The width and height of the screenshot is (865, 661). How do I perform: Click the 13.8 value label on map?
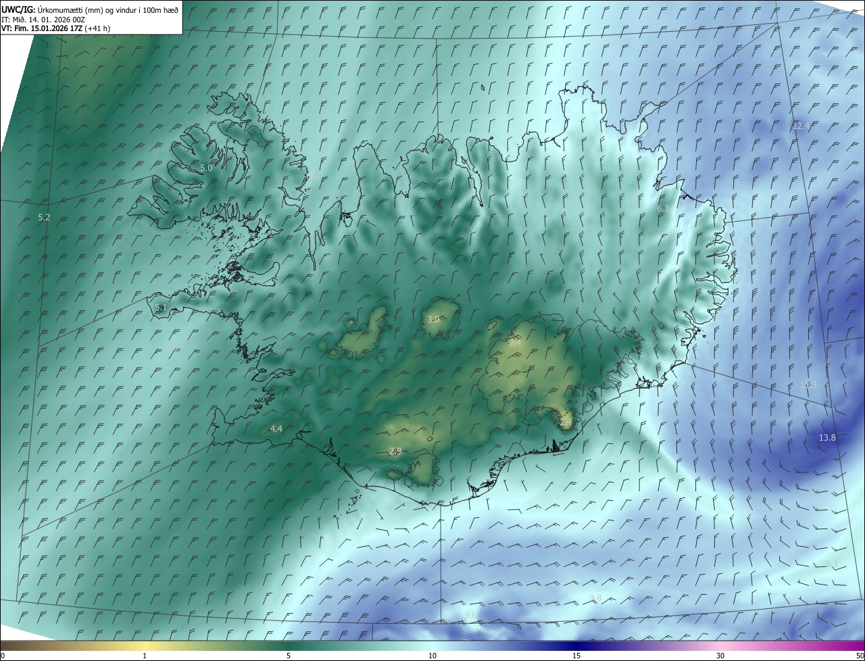coord(827,438)
